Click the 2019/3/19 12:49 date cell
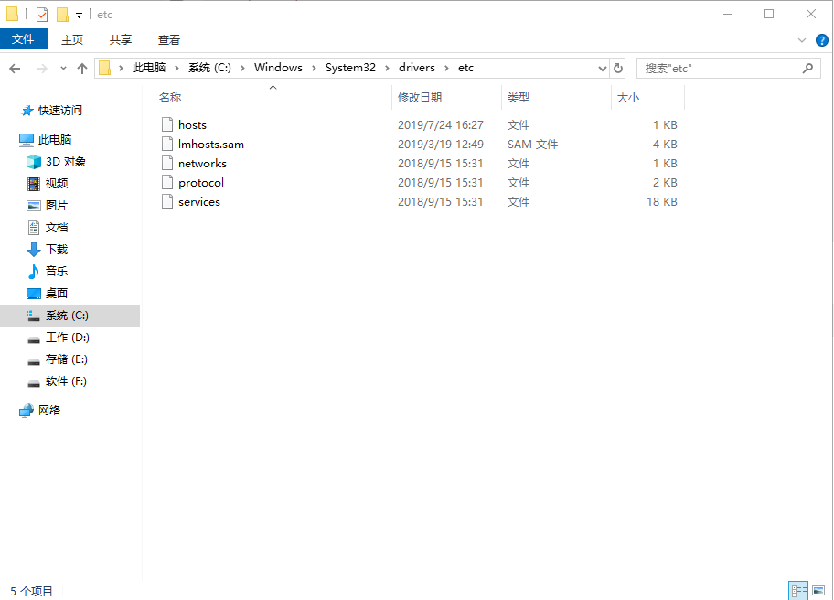This screenshot has width=834, height=600. coord(441,145)
